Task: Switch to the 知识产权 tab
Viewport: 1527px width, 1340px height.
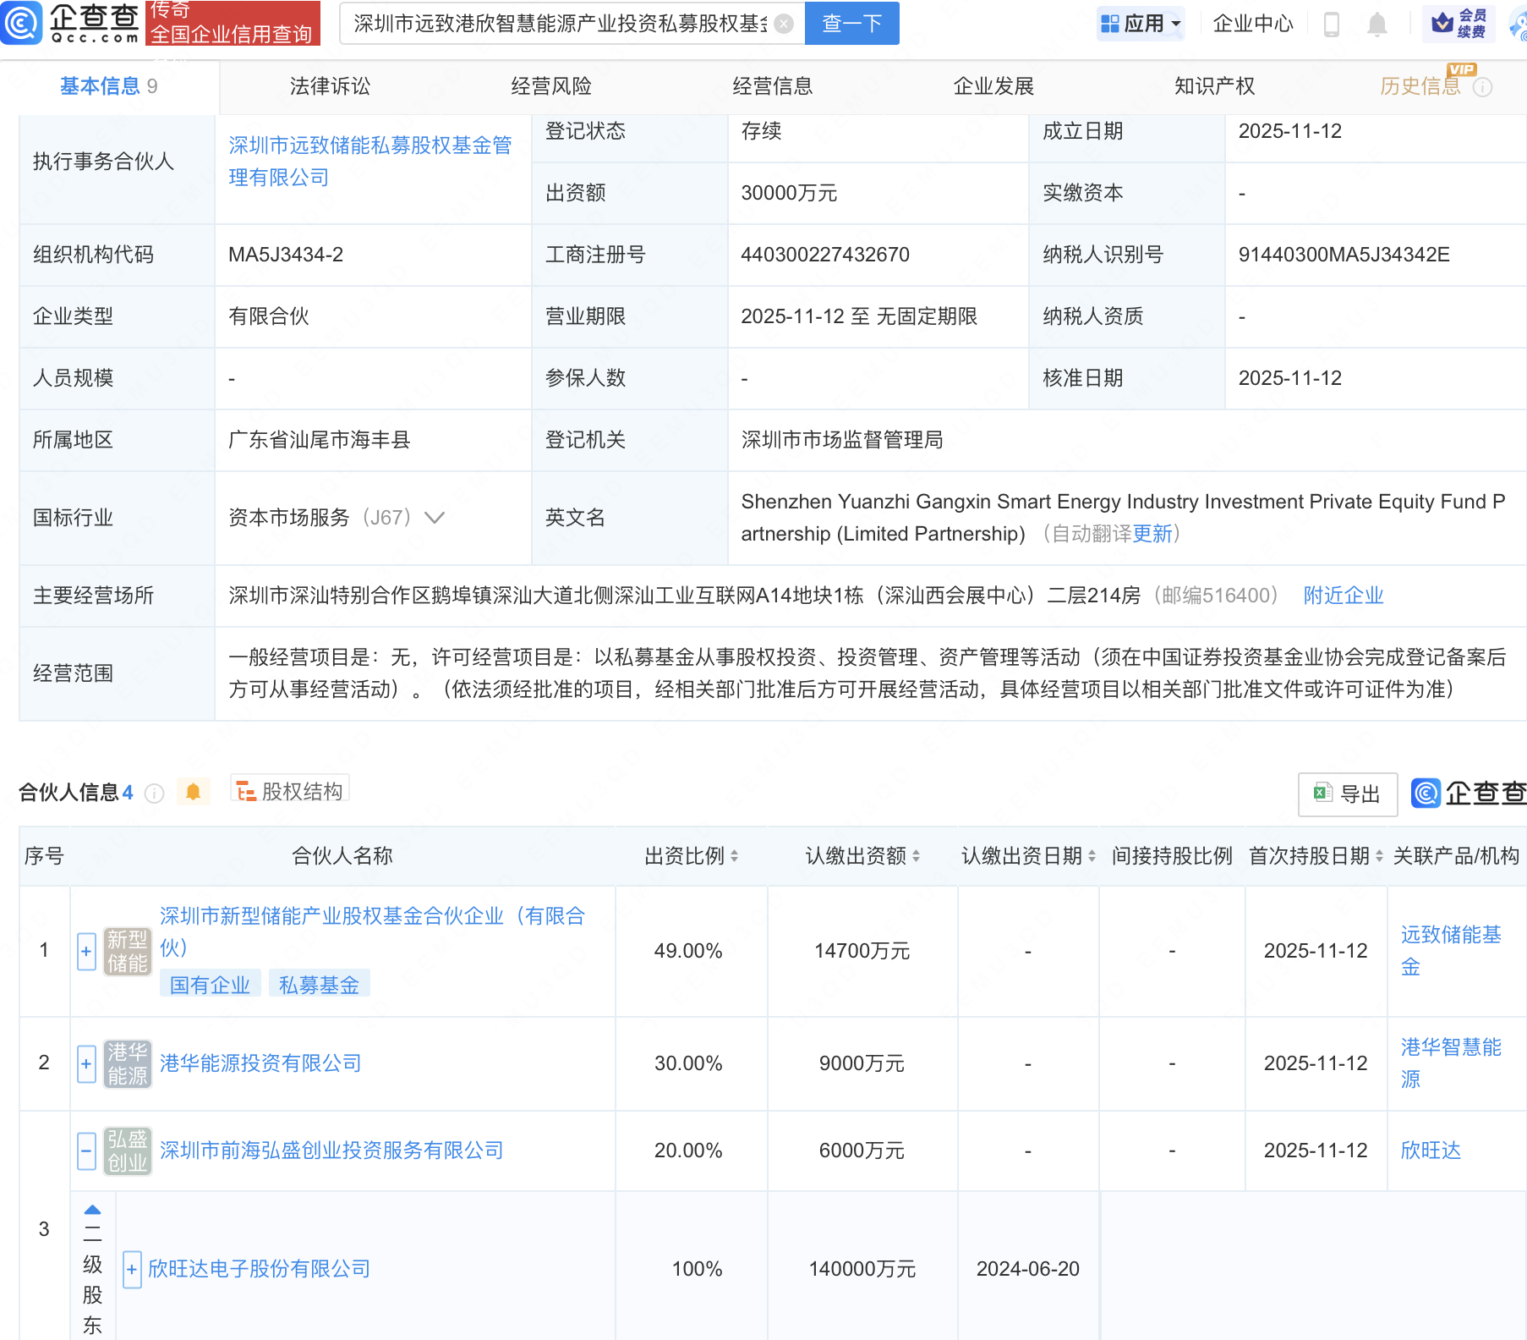Action: pyautogui.click(x=1214, y=86)
